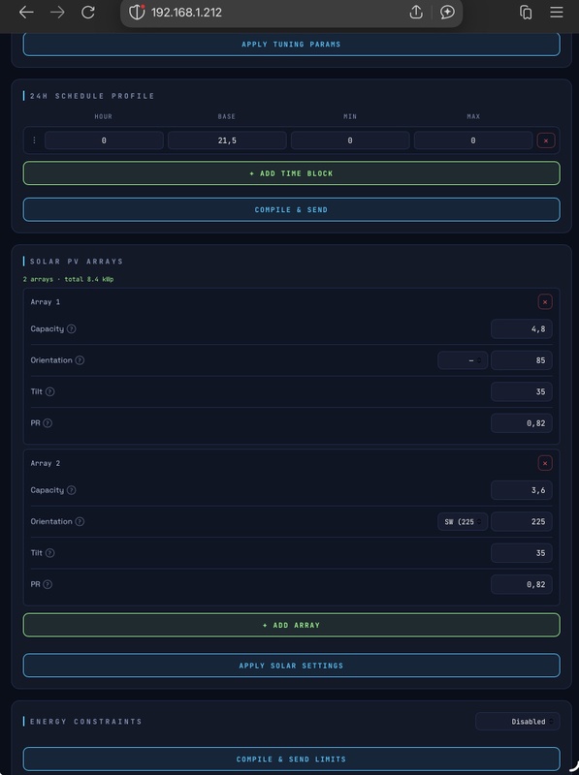Click help icon beside Array 1 PR
The width and height of the screenshot is (579, 775).
(48, 423)
